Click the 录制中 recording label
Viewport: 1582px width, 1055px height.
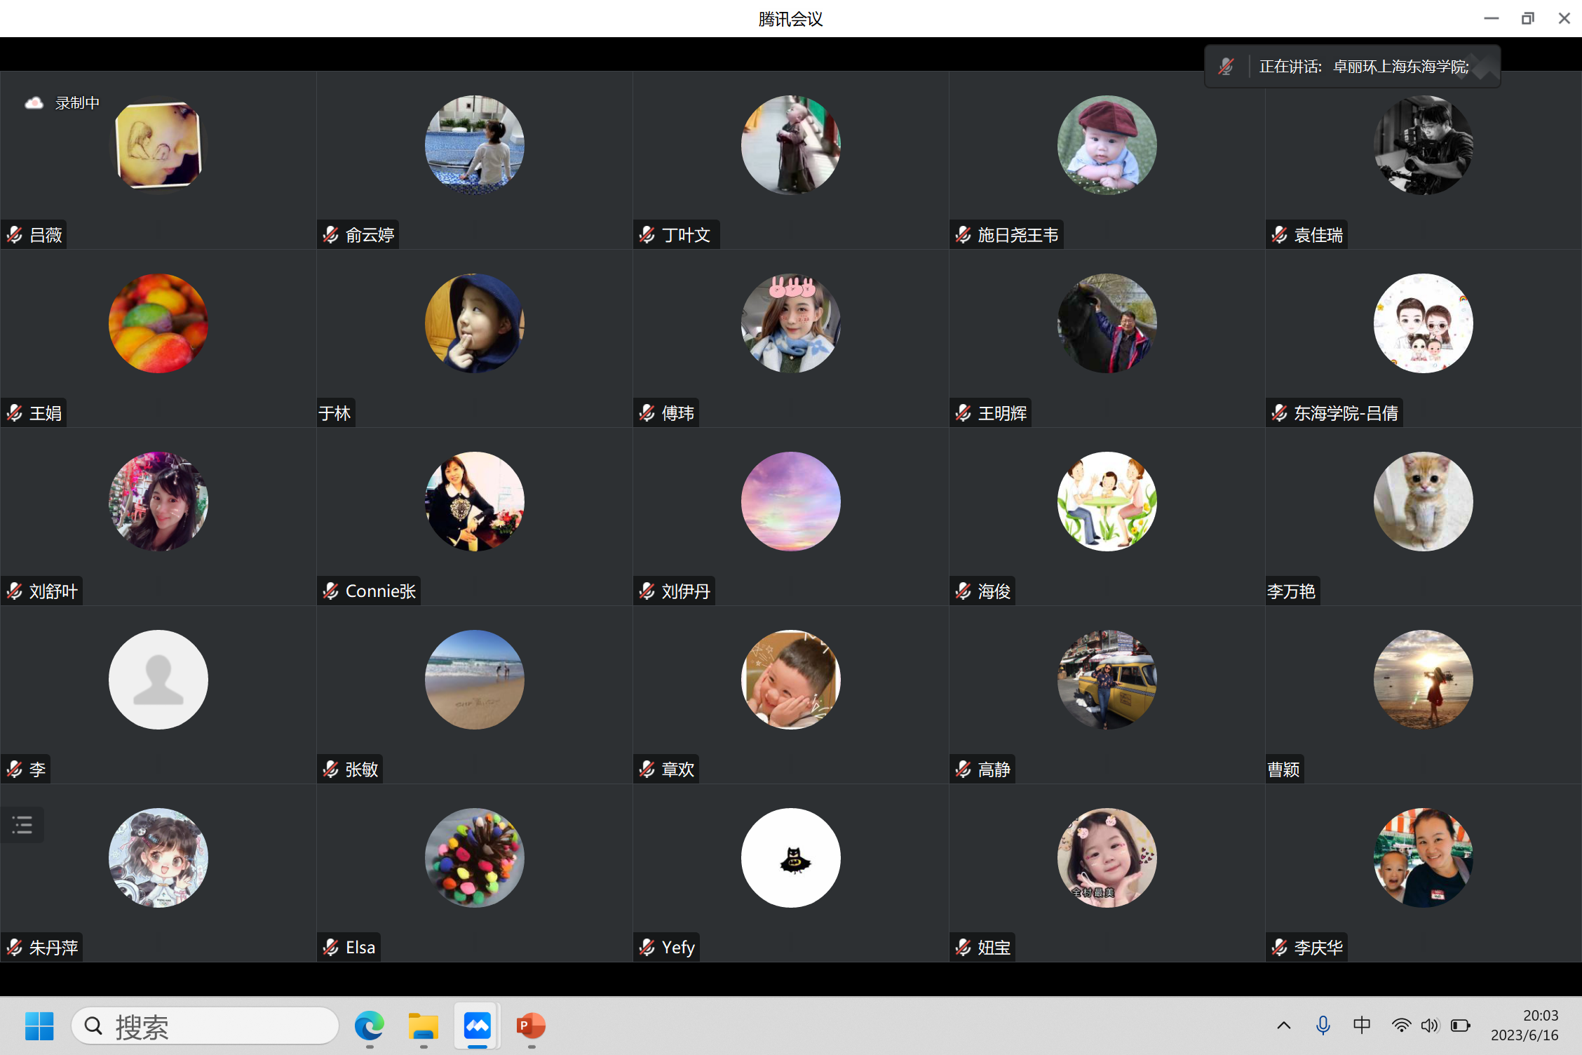(x=77, y=103)
